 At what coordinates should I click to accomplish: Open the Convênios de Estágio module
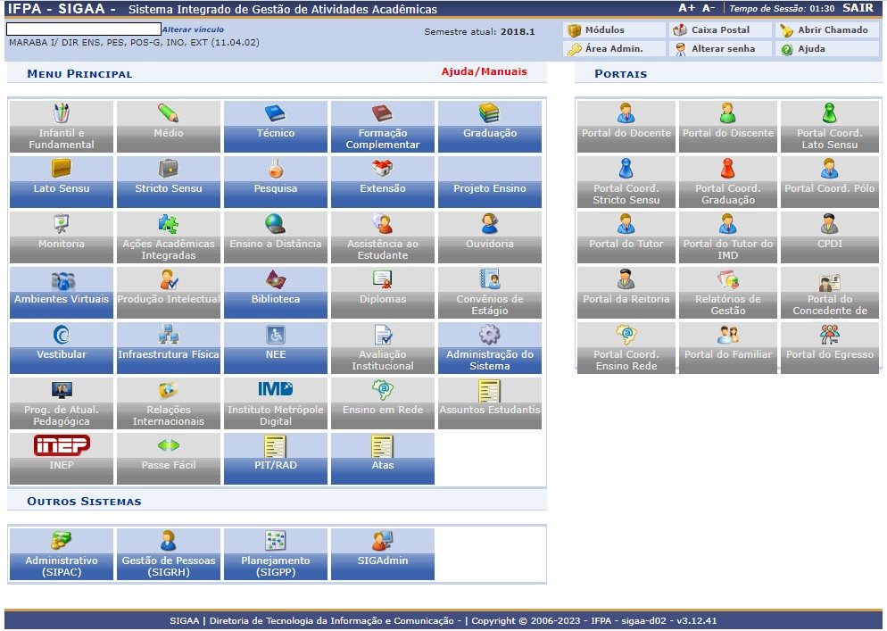click(x=490, y=293)
